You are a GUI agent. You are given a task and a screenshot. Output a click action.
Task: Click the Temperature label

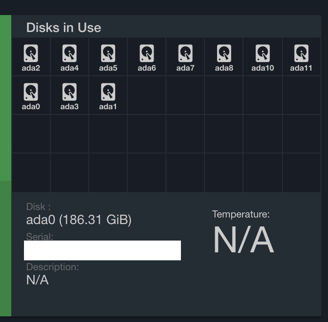coord(241,214)
